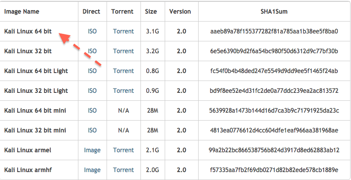Select the Kali Linux armel name
The width and height of the screenshot is (351, 180).
pyautogui.click(x=28, y=150)
